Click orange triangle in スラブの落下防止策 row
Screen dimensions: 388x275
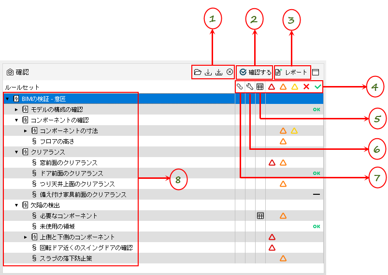point(283,259)
